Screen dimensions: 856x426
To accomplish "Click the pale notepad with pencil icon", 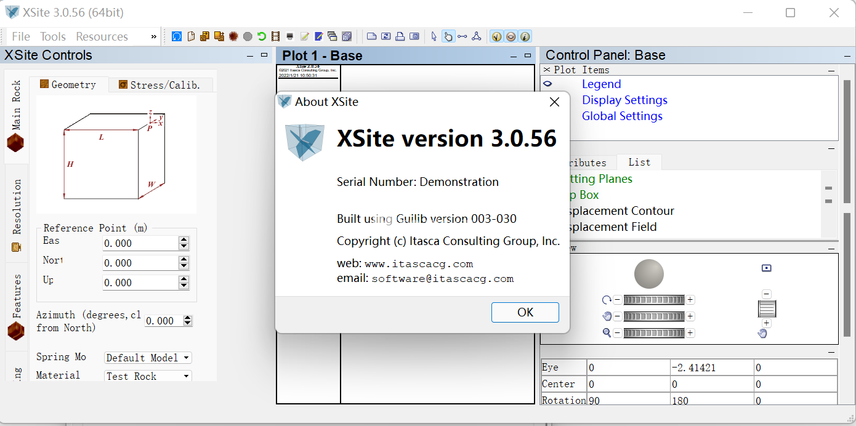I will 304,36.
